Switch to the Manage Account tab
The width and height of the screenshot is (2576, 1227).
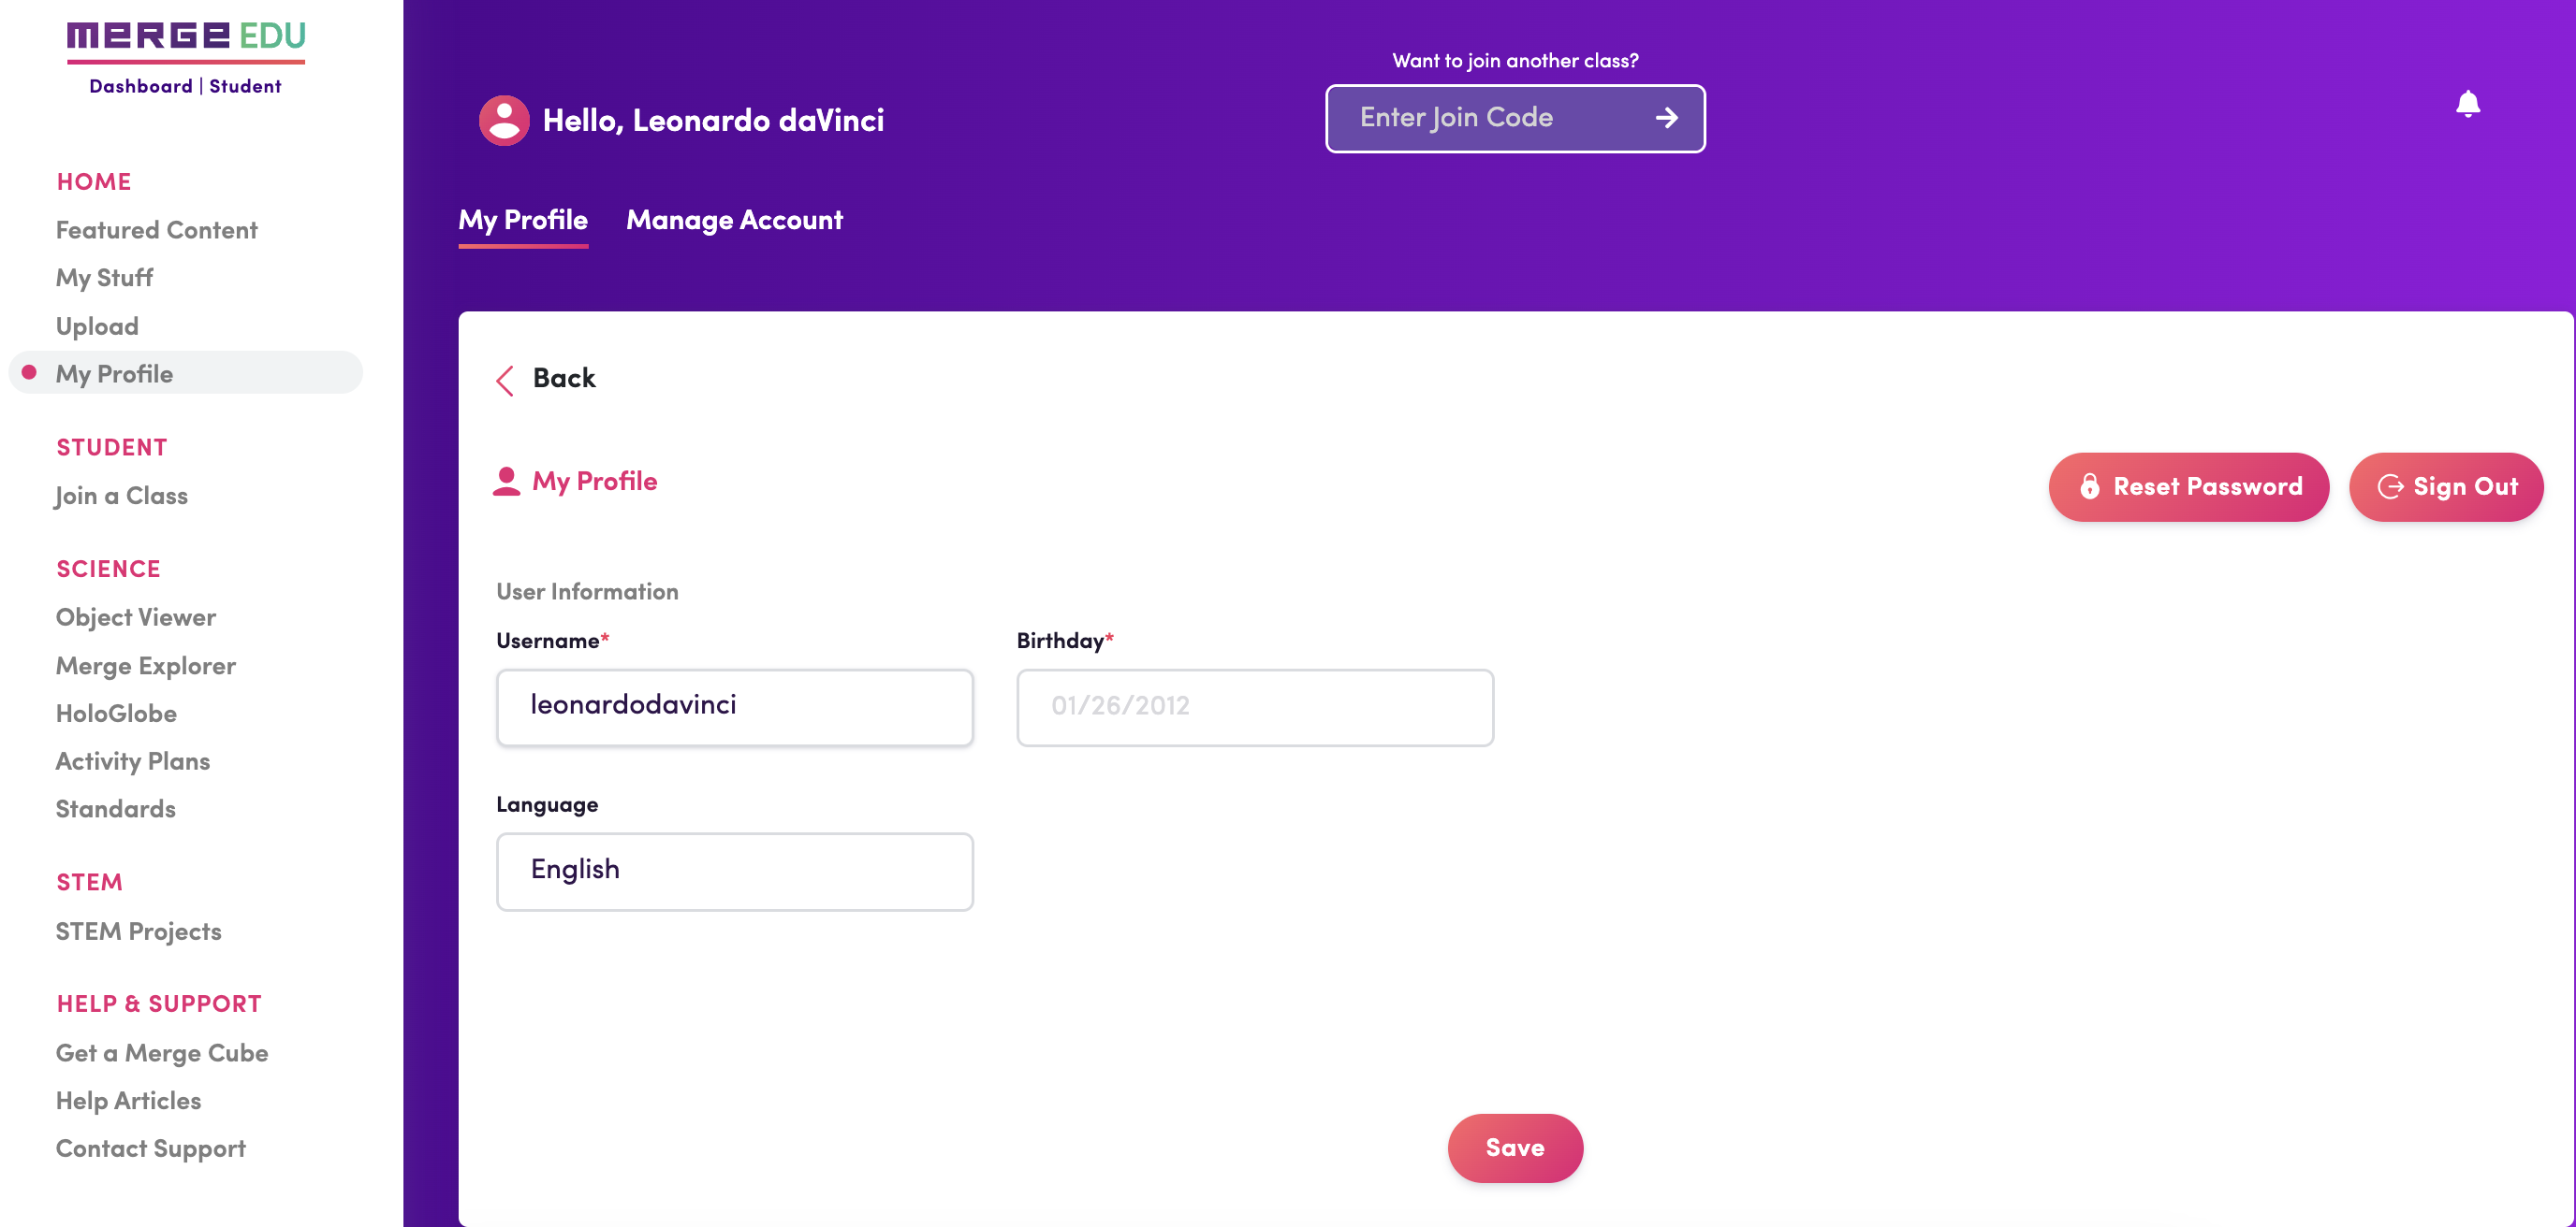[x=734, y=220]
